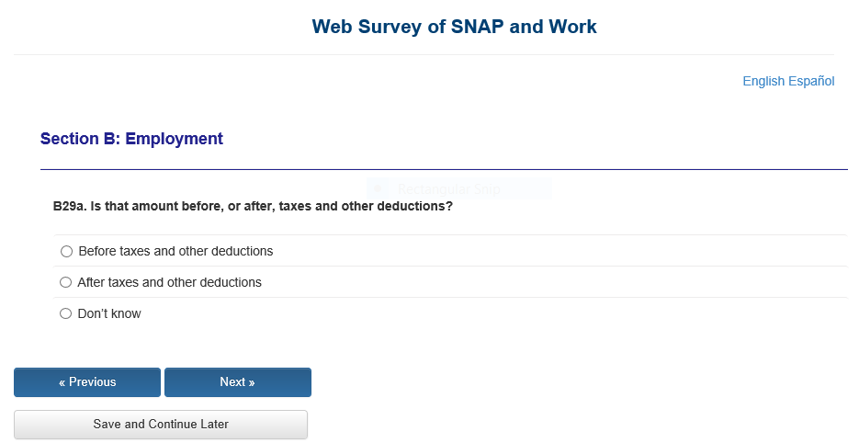Image resolution: width=859 pixels, height=443 pixels.
Task: Click the faint 'Rectangular Snip' overlay text
Action: 448,190
